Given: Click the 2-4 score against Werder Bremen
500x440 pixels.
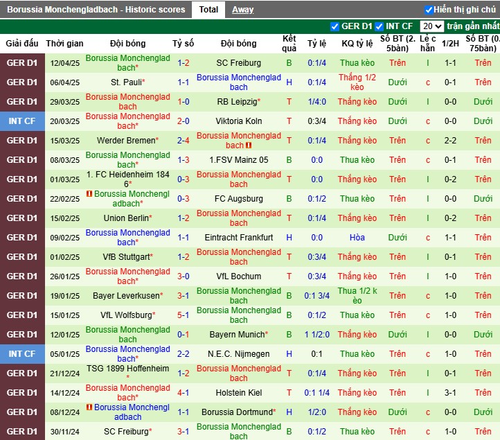Looking at the screenshot, I should pyautogui.click(x=184, y=141).
